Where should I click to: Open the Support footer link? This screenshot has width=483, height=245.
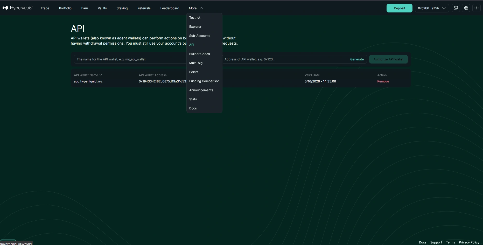[x=436, y=242]
